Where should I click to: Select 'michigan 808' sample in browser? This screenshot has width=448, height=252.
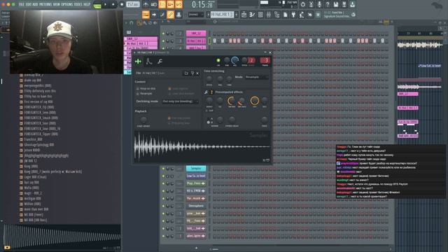coord(32,199)
